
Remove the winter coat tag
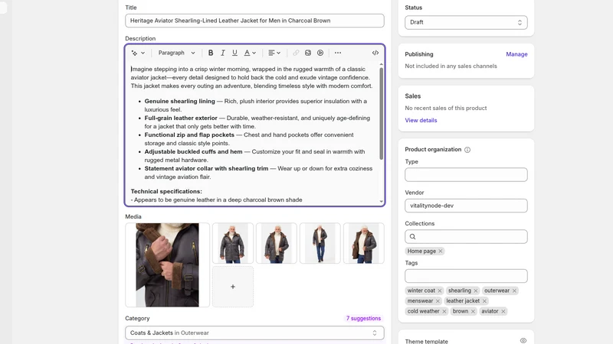tap(439, 290)
